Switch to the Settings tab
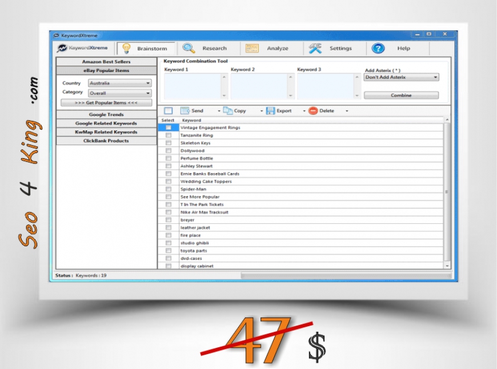 click(x=335, y=48)
